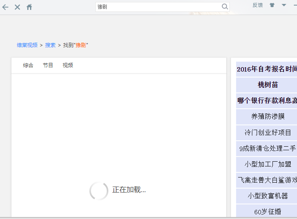
Task: Click the 反馈 feedback link
Action: coord(257,5)
